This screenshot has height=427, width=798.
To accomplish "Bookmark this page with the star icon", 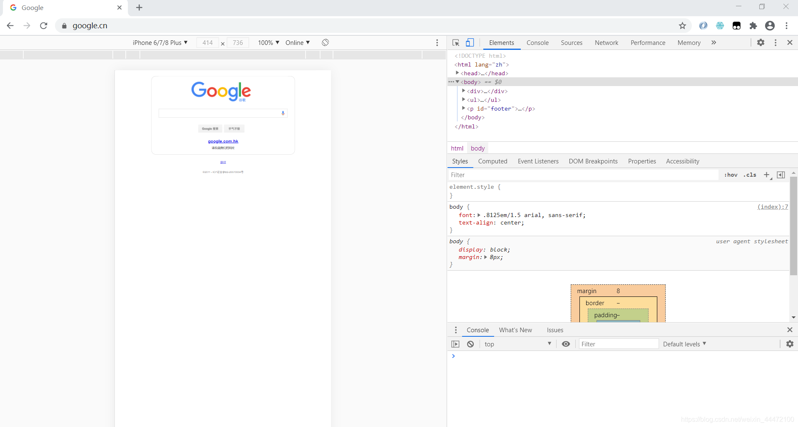I will click(682, 26).
